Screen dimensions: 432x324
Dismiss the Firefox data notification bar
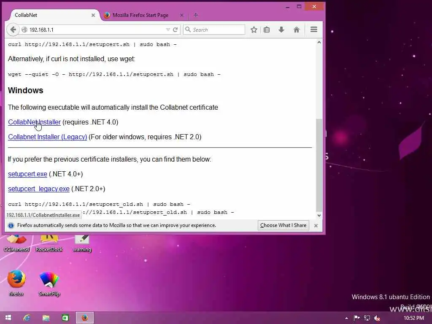(x=316, y=225)
